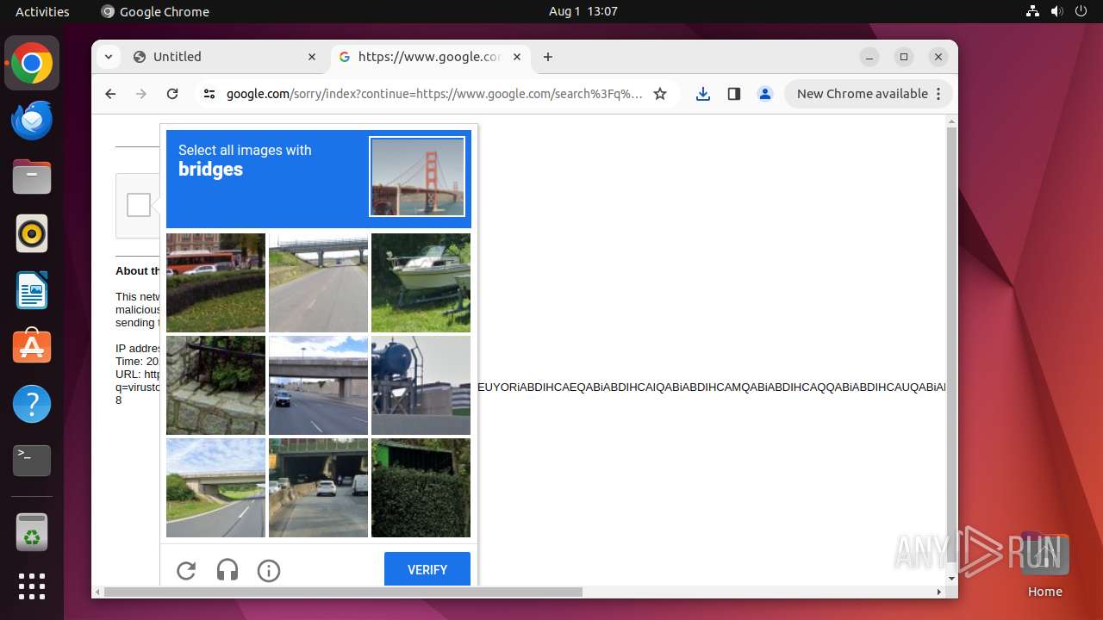
Task: Click the New Chrome available update button
Action: (x=869, y=94)
